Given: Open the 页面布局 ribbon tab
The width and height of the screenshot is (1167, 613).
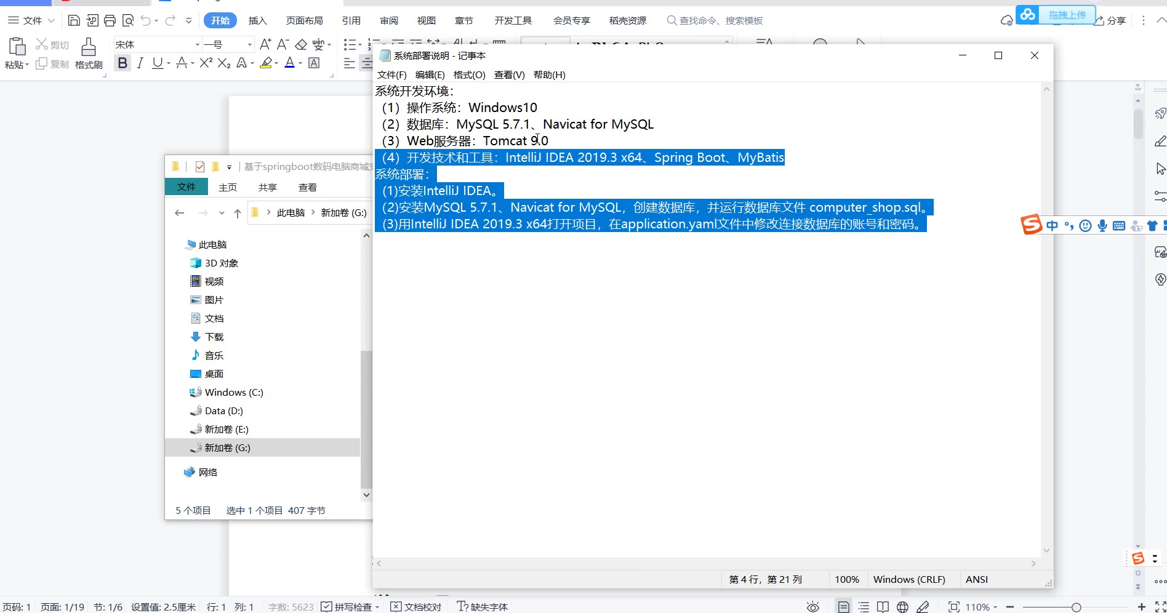Looking at the screenshot, I should (x=304, y=20).
